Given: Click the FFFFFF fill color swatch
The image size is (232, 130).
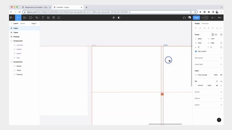Looking at the screenshot, I should tap(196, 86).
